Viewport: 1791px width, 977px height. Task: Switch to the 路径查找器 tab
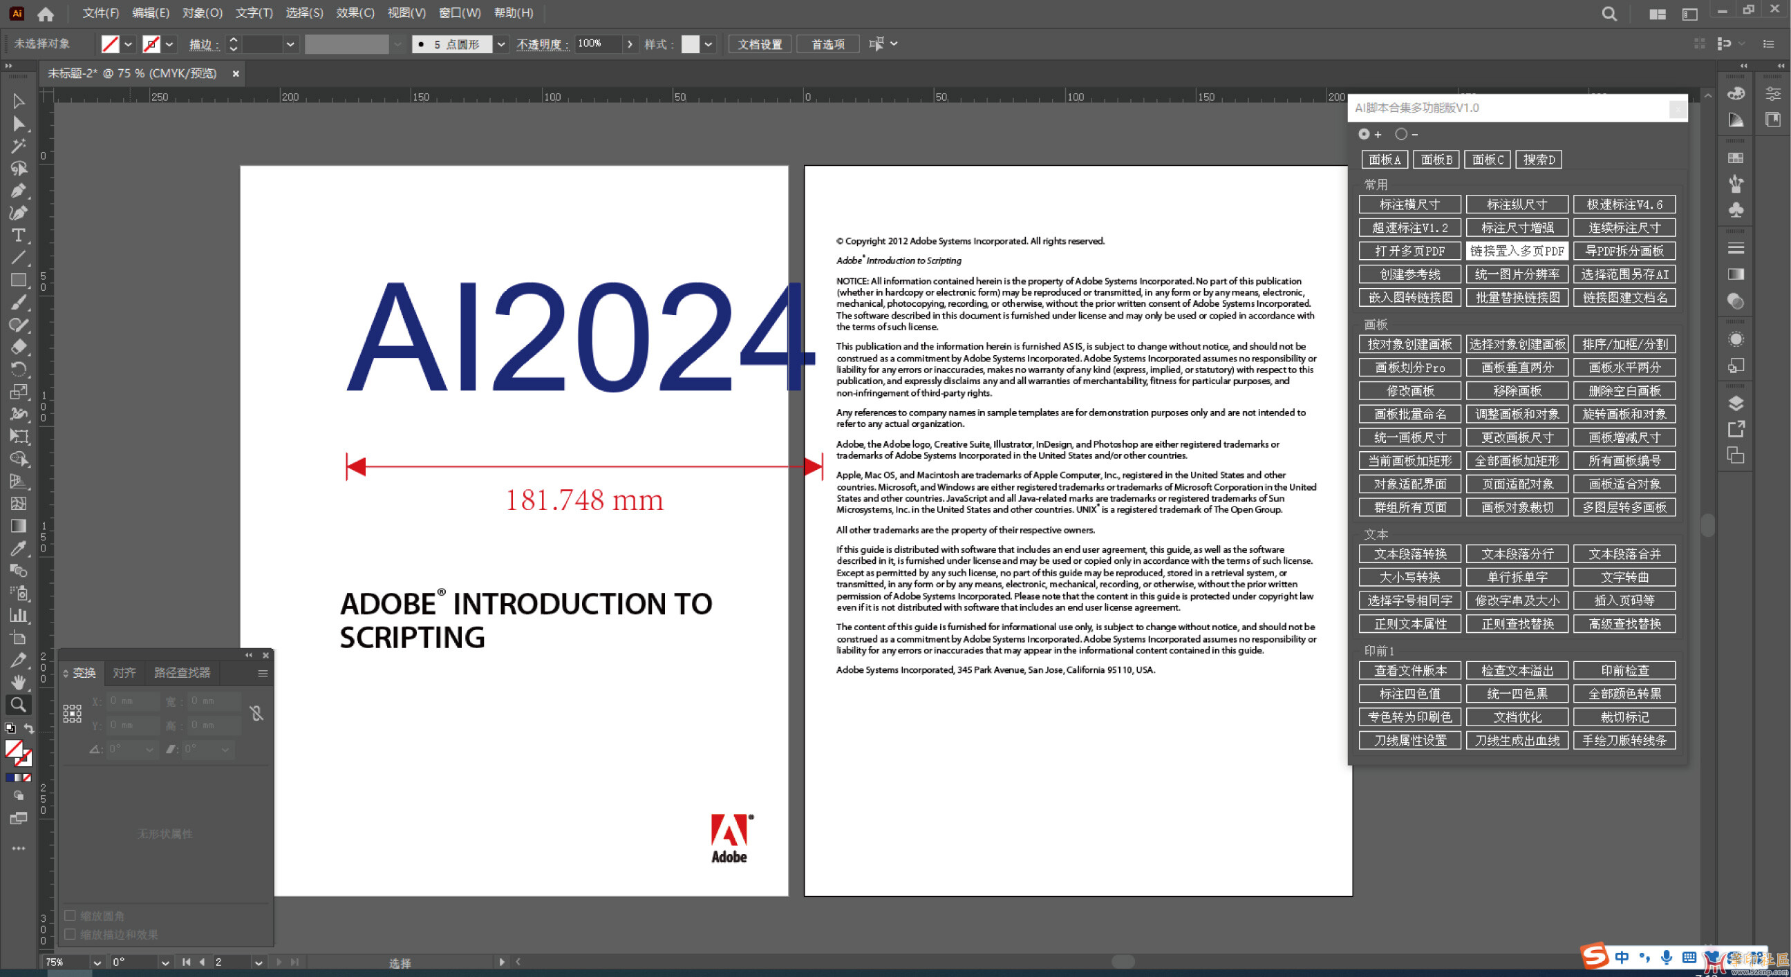[182, 673]
